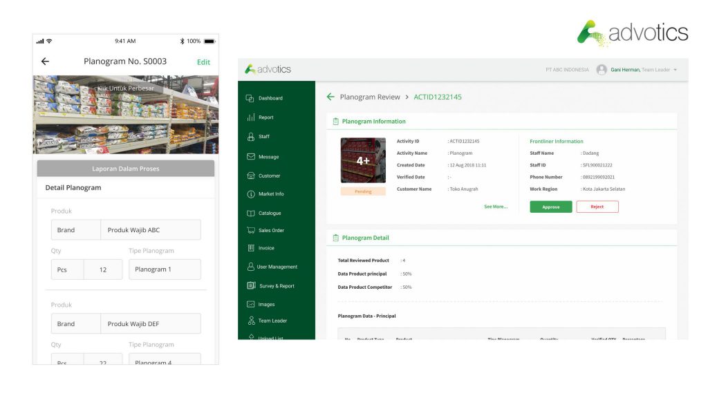The width and height of the screenshot is (708, 398).
Task: Select the Survey & Report menu label
Action: 277,285
